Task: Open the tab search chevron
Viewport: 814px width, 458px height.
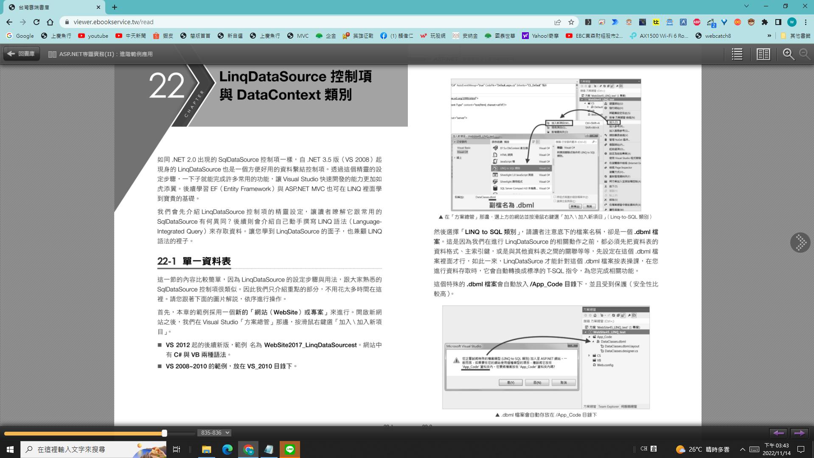Action: click(x=747, y=6)
